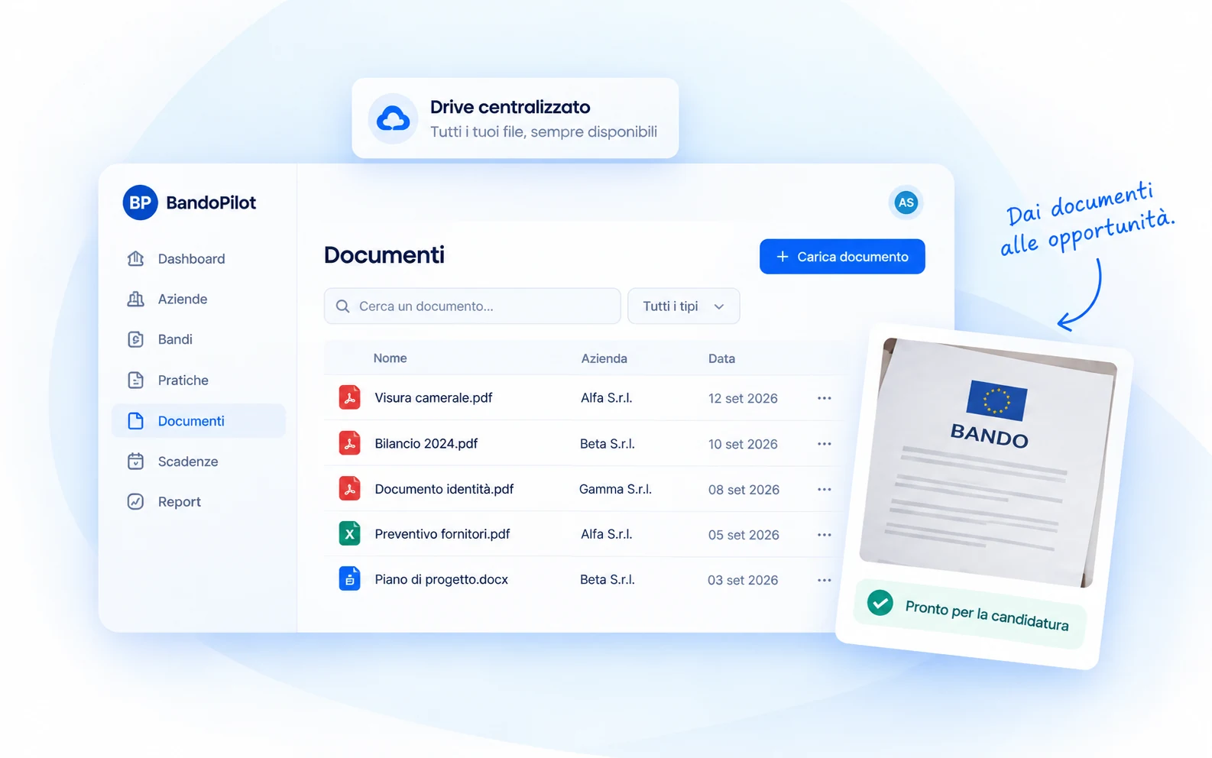Click the PDF icon for Documento identità.pdf
The width and height of the screenshot is (1212, 758).
click(350, 489)
